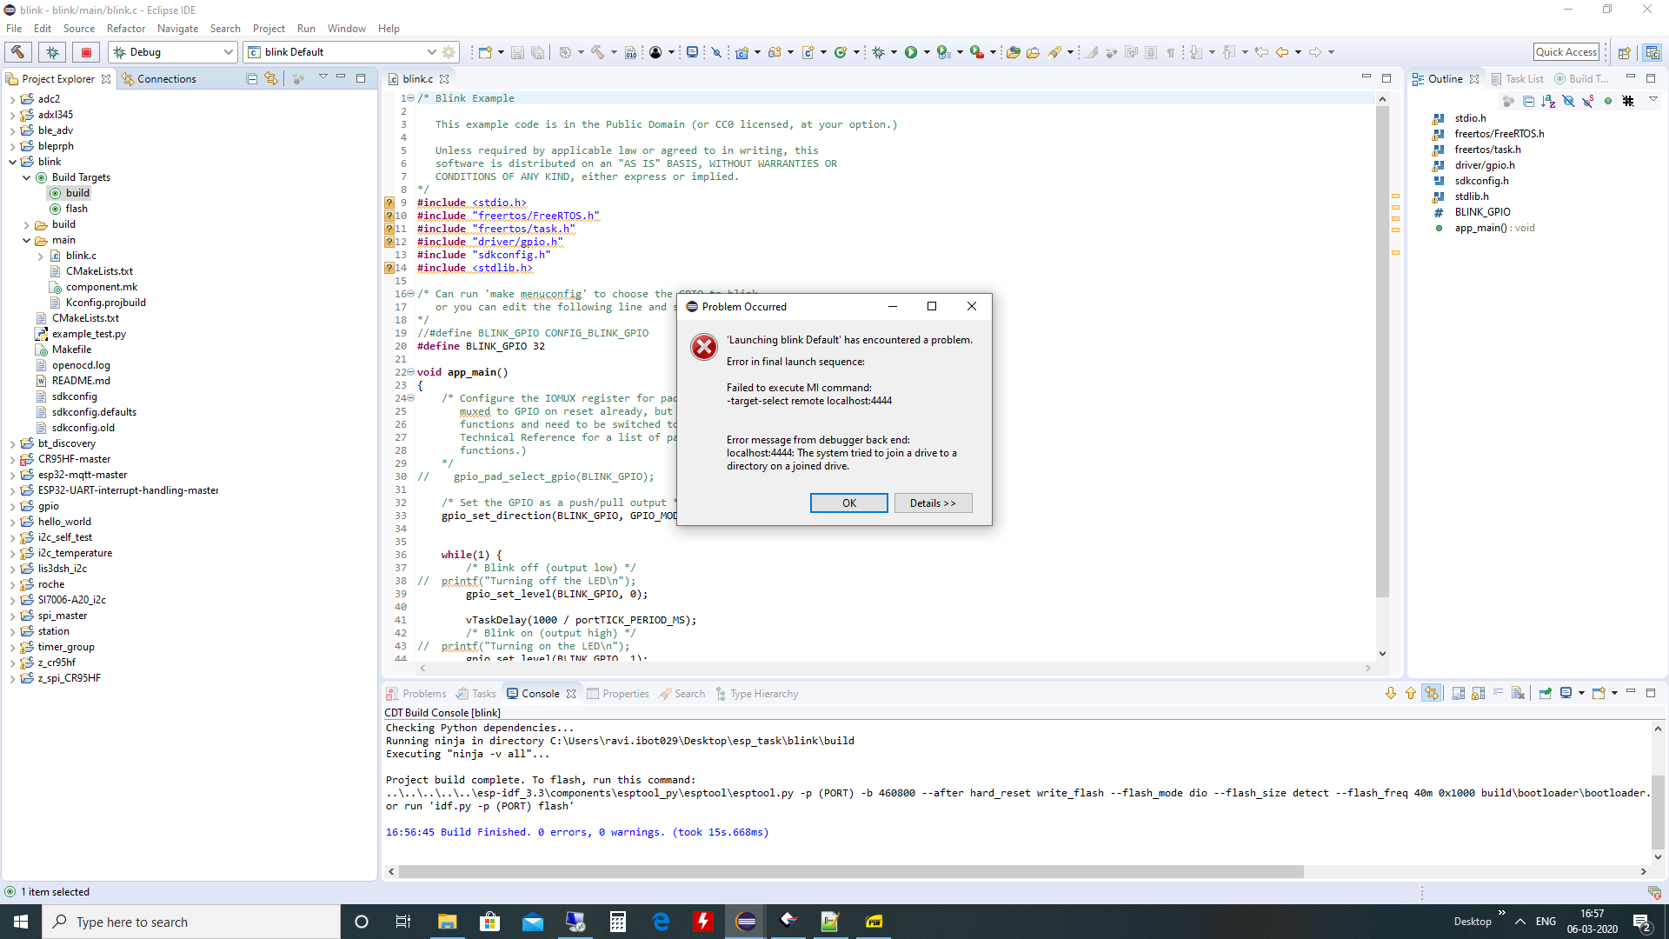The image size is (1669, 939).
Task: Switch to the Connections tab
Action: [159, 79]
